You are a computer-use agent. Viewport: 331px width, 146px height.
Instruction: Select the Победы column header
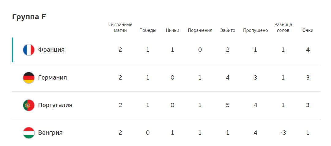tap(148, 30)
